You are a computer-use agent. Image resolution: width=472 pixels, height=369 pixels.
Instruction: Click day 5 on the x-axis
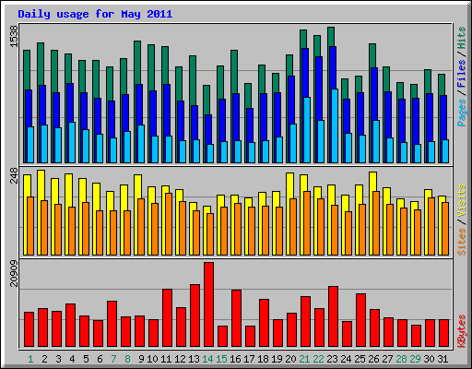tap(86, 359)
